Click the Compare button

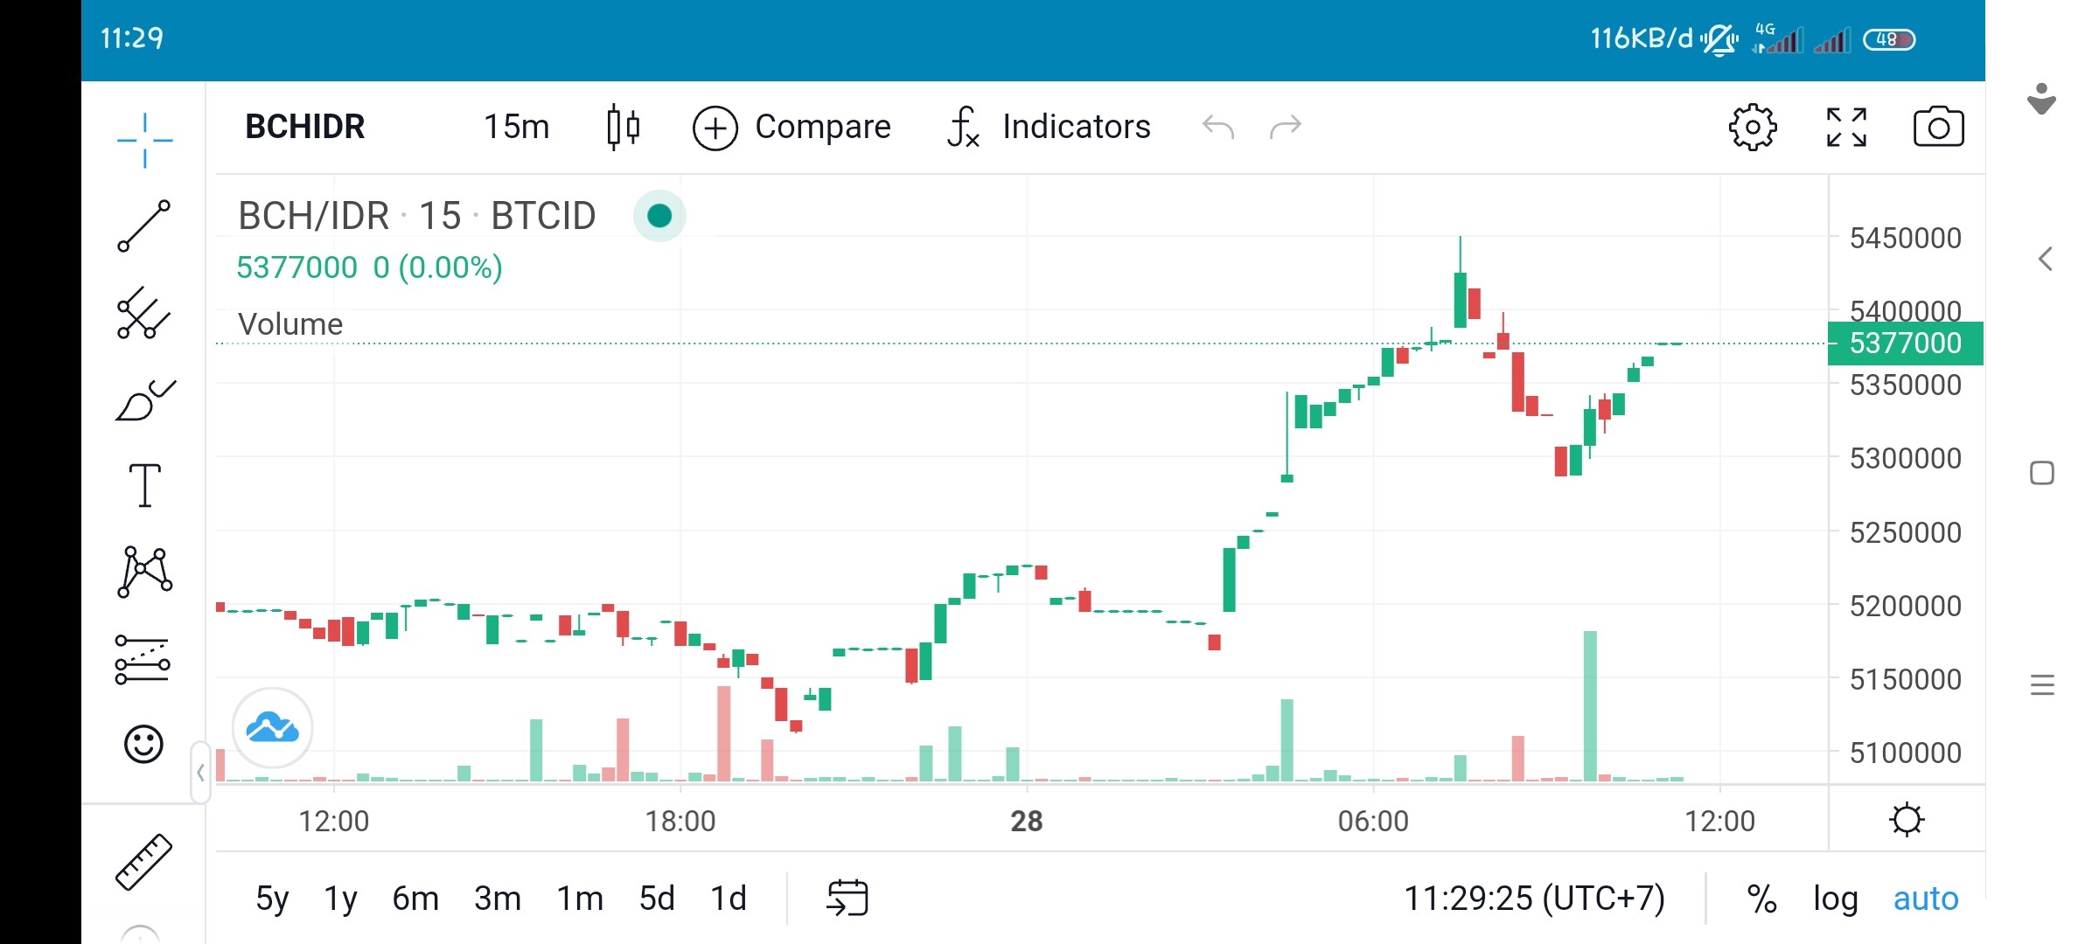pos(791,127)
